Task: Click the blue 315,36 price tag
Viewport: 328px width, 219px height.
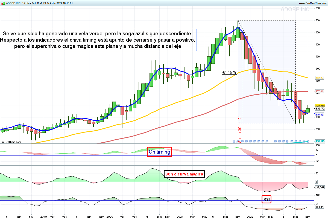Action: tap(320, 114)
